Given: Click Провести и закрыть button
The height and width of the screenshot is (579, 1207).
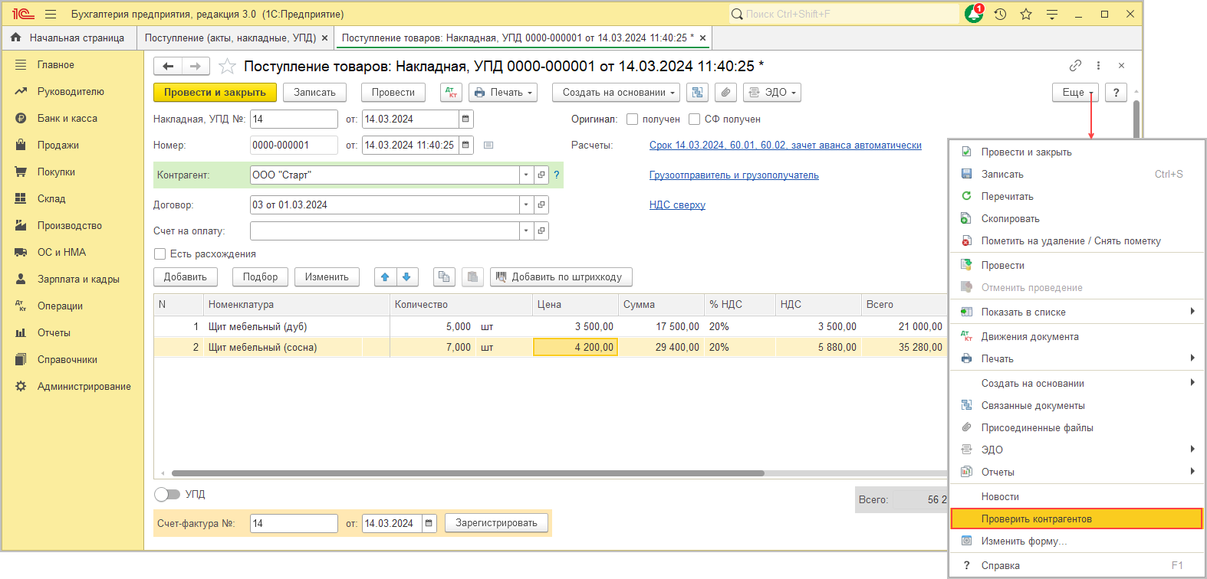Looking at the screenshot, I should (215, 93).
